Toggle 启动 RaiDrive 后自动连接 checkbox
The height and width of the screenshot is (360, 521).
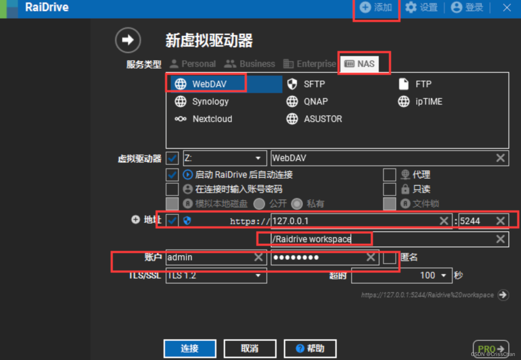[x=172, y=175]
